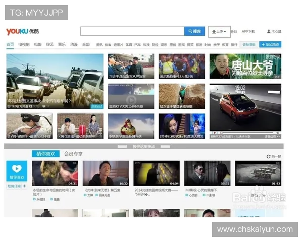Image resolution: width=303 pixels, height=242 pixels.
Task: Click play overlay on KTV fire video
Action: [131, 100]
